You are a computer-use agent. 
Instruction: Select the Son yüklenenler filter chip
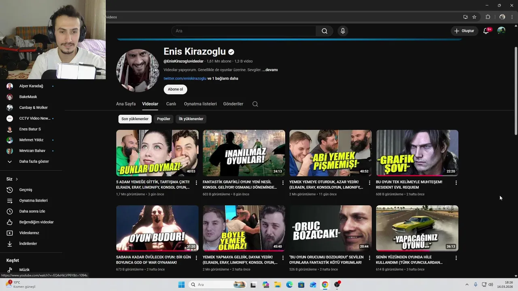tap(135, 119)
